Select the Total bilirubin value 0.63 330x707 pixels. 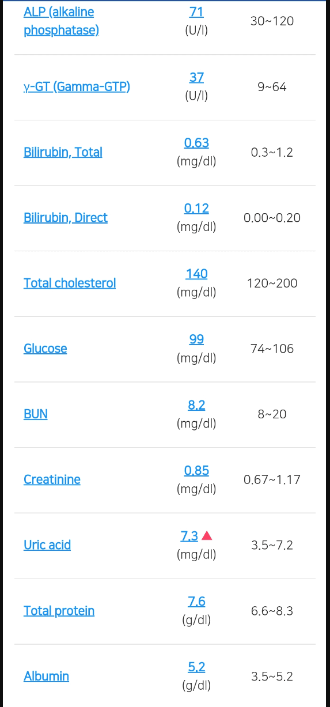[x=196, y=143]
